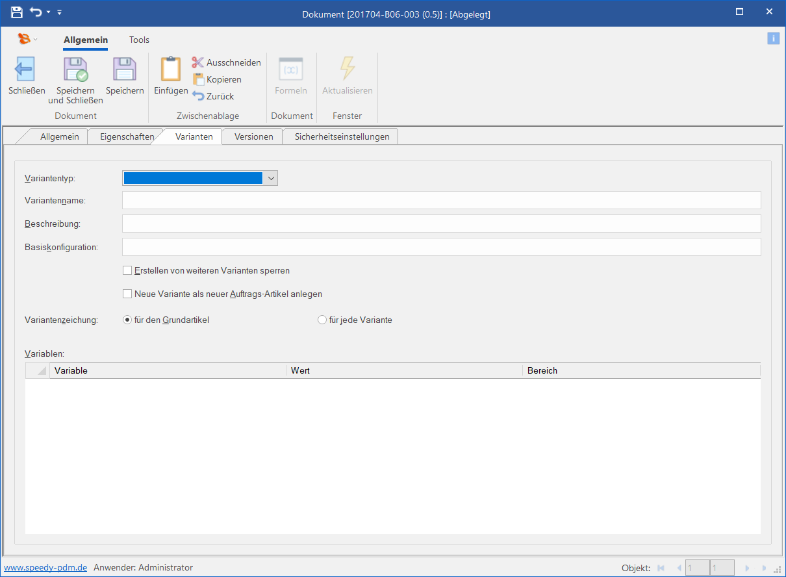Click the blue info icon

pos(773,38)
